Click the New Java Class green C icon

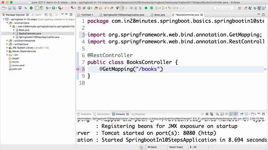(x=89, y=8)
